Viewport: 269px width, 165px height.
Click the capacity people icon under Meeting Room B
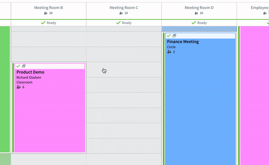pyautogui.click(x=46, y=13)
